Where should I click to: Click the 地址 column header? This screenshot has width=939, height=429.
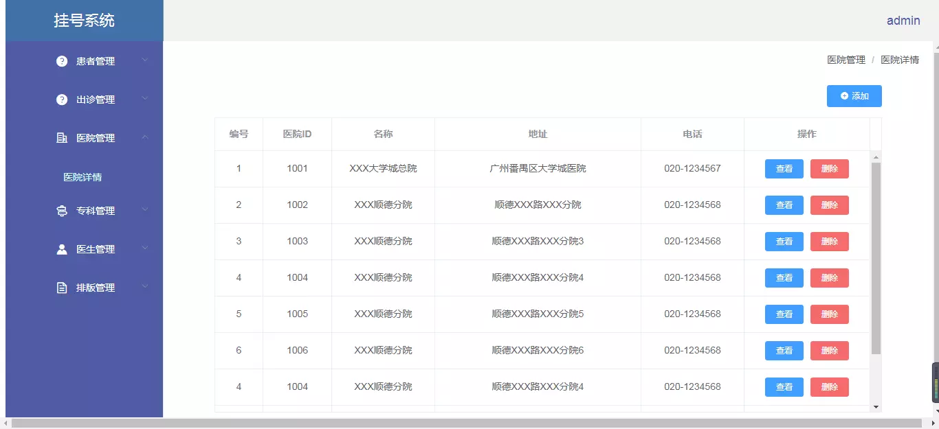(538, 134)
